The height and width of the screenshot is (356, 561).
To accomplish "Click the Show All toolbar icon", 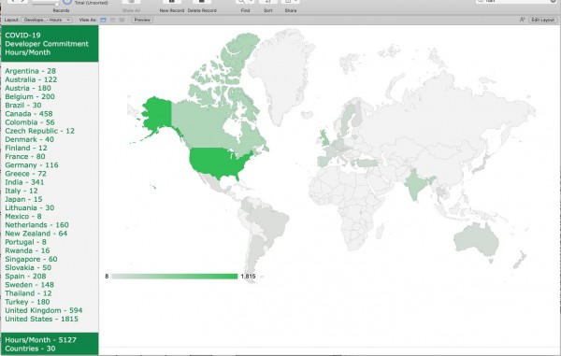I will [131, 2].
